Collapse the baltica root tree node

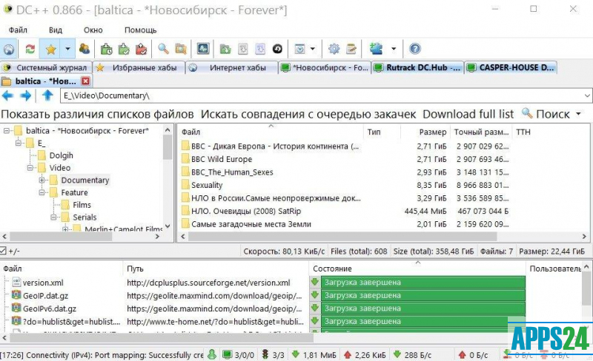(x=7, y=131)
